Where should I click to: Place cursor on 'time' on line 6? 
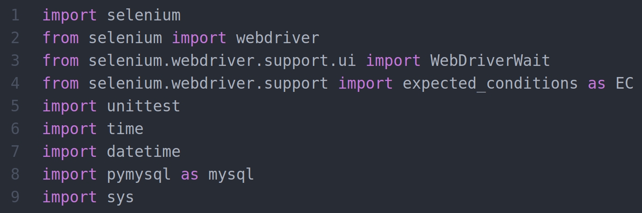click(125, 129)
